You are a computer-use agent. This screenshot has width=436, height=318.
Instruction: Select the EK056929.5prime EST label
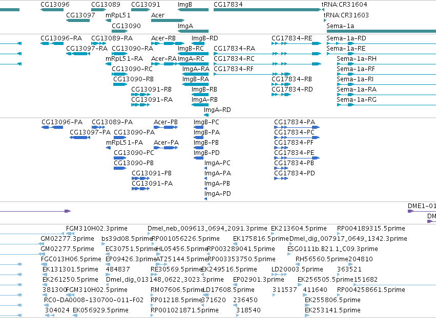click(x=100, y=310)
